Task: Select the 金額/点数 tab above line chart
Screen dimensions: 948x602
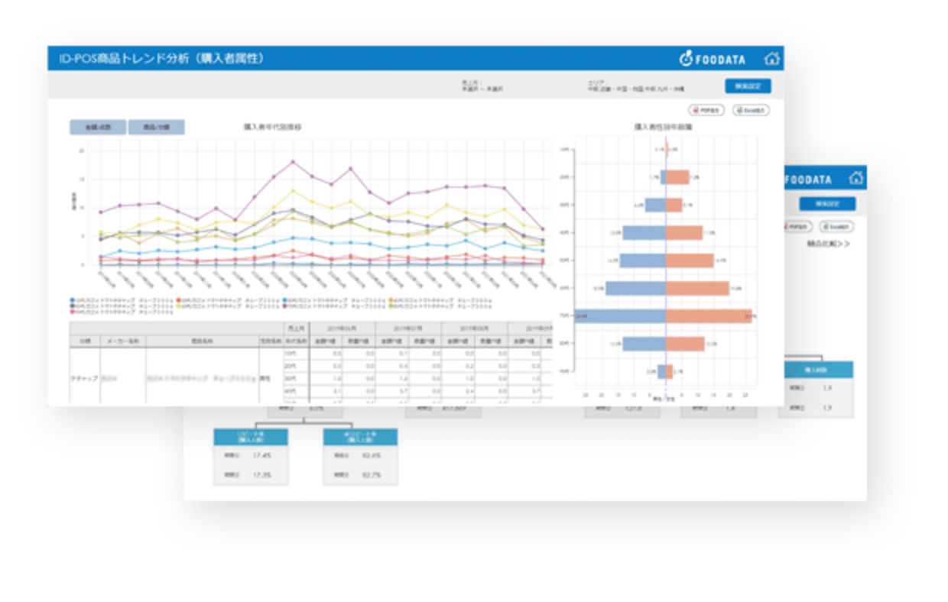Action: [x=98, y=128]
